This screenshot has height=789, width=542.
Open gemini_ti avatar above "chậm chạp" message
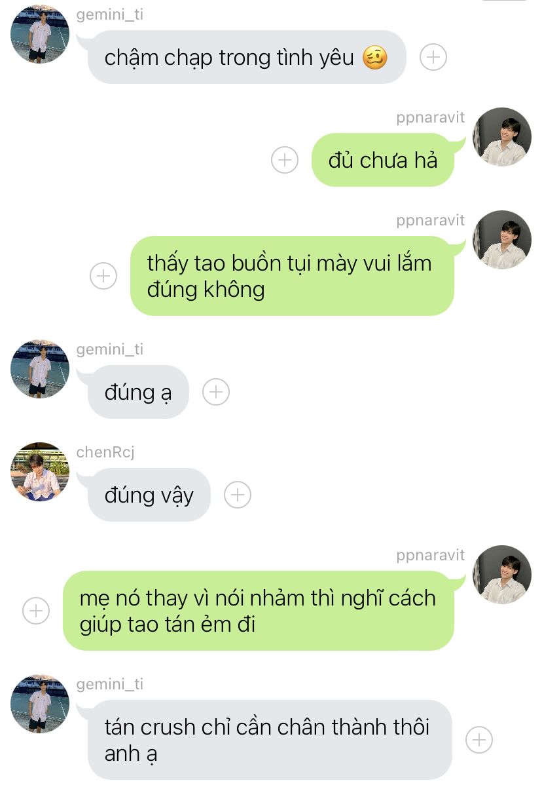(x=40, y=33)
